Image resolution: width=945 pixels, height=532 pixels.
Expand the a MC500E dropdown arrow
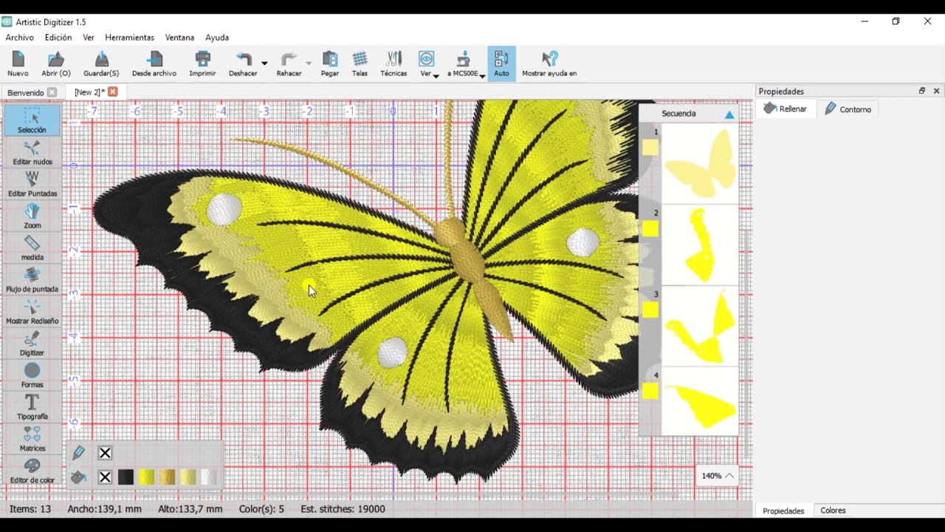pos(482,75)
